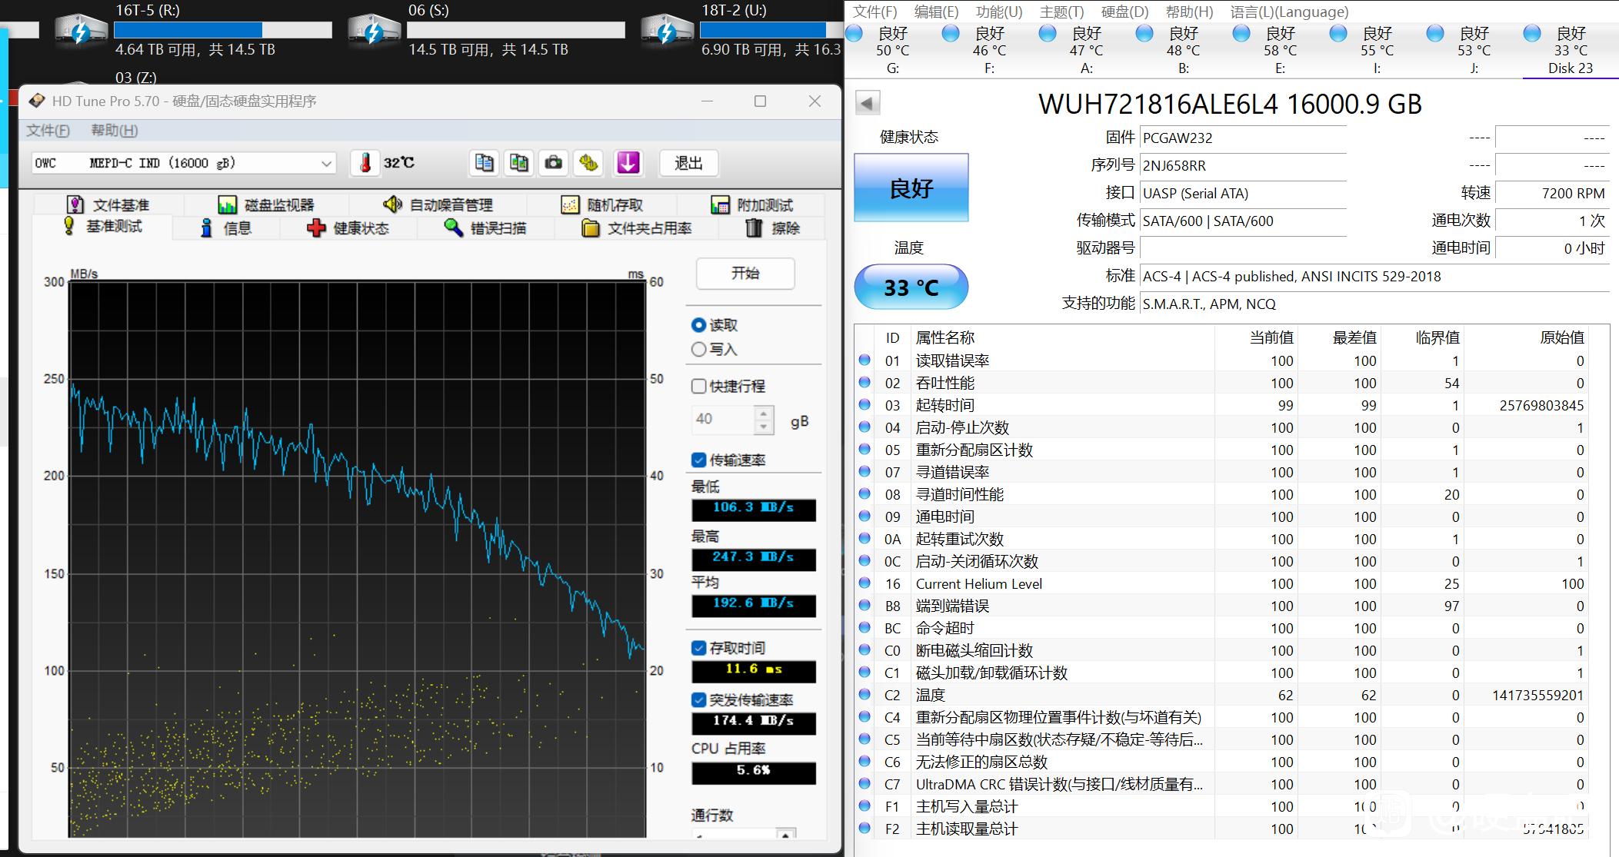Select disk F: status orb at 46 °C
1619x857 pixels.
coord(951,33)
